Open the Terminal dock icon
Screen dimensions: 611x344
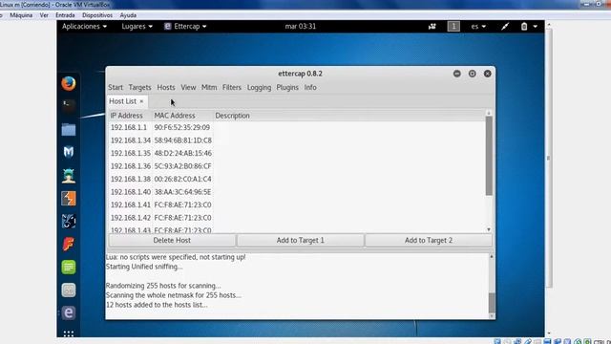tap(69, 105)
